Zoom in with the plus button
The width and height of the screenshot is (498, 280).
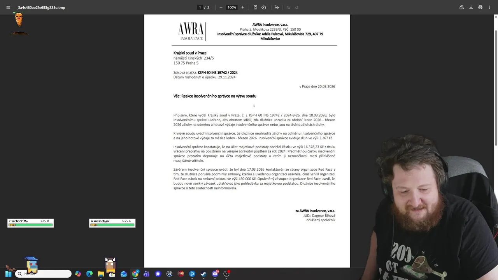(243, 7)
